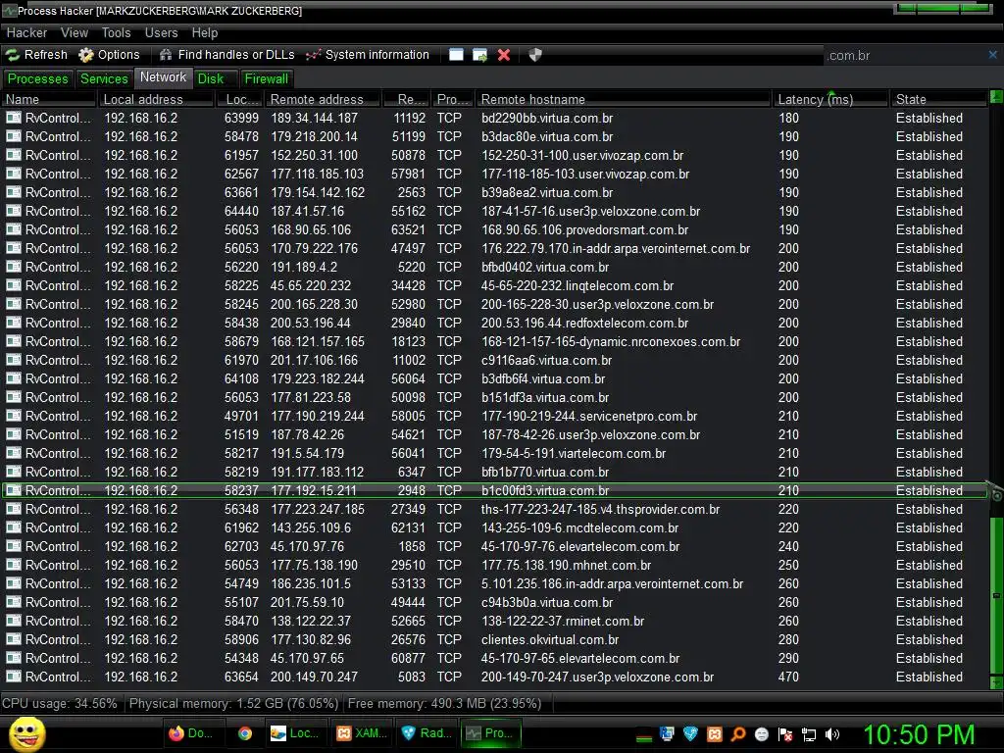Click the process icon in the clientes.okvirtual.com.br row

(14, 639)
